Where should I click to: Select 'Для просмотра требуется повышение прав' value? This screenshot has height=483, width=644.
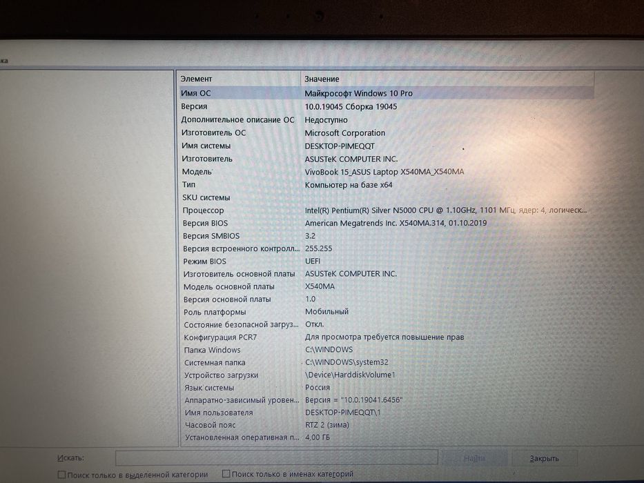pos(384,337)
